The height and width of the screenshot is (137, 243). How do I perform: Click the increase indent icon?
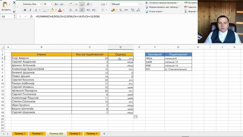[x=94, y=10]
